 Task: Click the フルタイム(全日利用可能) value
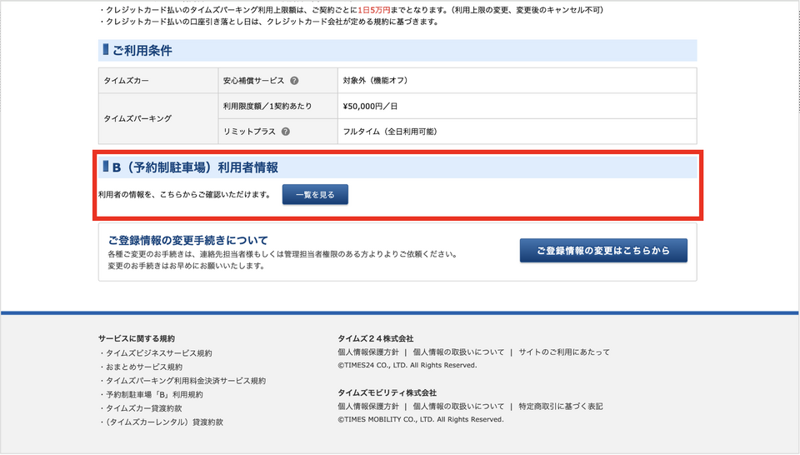click(392, 132)
